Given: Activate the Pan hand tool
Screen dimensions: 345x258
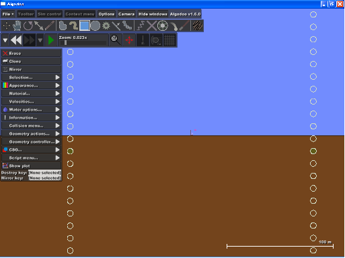Looking at the screenshot, I should pos(17,25).
